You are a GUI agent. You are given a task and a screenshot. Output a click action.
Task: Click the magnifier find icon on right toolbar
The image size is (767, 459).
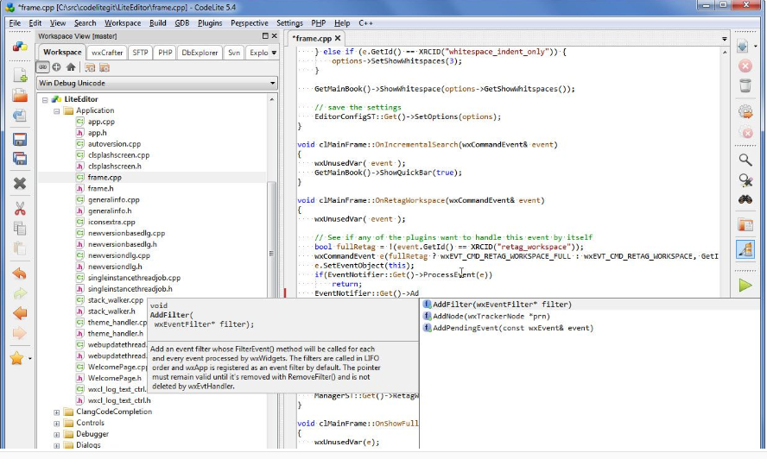coord(745,160)
